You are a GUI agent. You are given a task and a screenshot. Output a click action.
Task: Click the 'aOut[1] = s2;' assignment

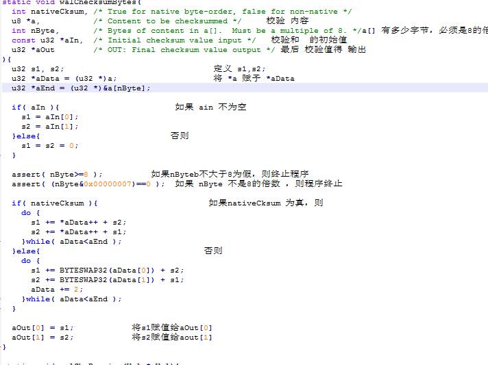42,338
